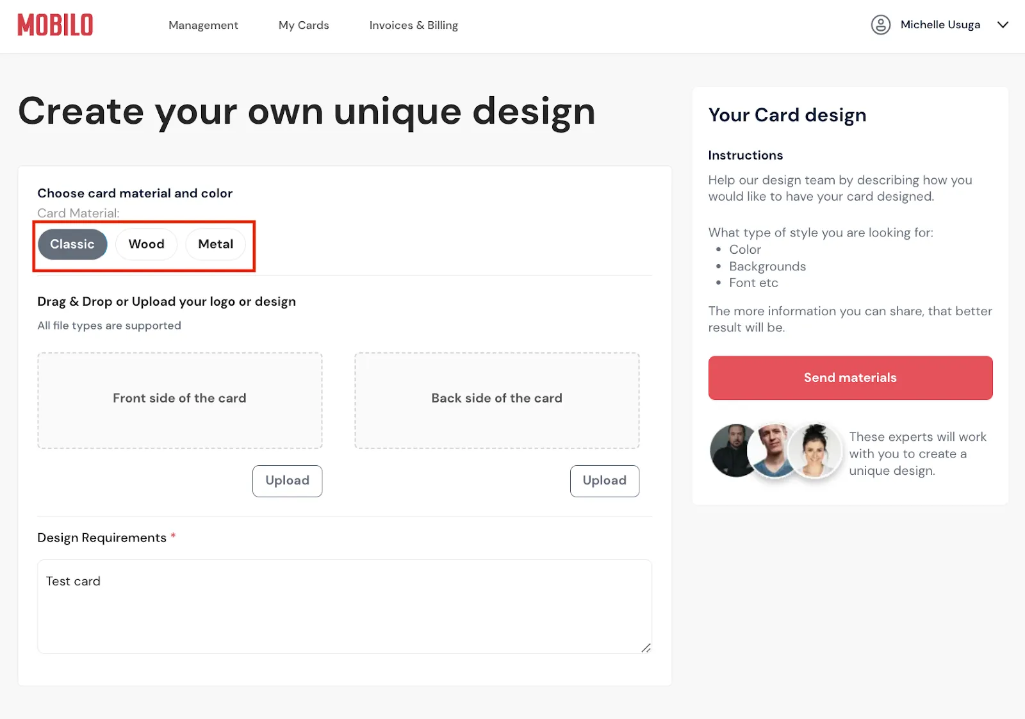Image resolution: width=1025 pixels, height=719 pixels.
Task: Click the 'Instructions' label
Action: (746, 155)
